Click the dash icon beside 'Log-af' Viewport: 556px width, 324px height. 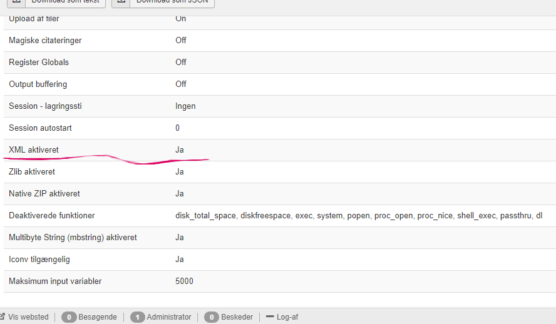click(x=270, y=316)
